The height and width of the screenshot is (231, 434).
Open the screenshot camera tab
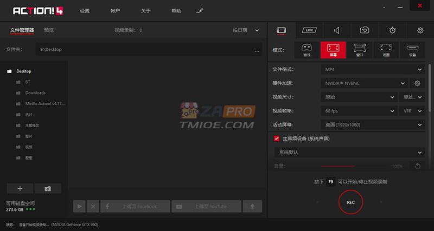(x=365, y=30)
